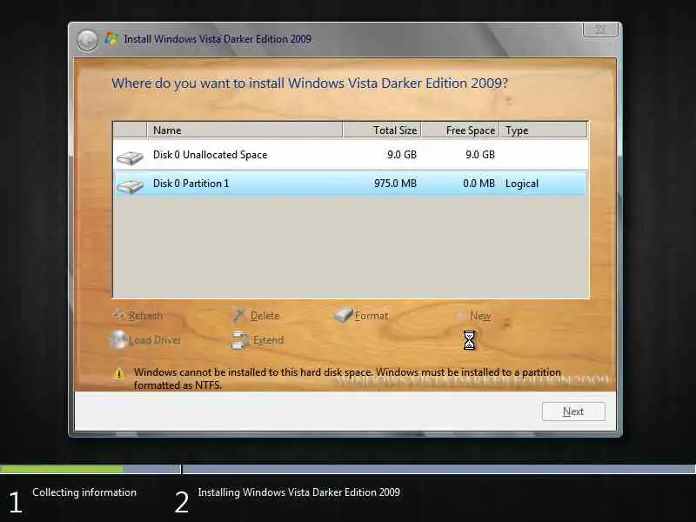Delete the selected partition
Image resolution: width=696 pixels, height=522 pixels.
tap(265, 316)
